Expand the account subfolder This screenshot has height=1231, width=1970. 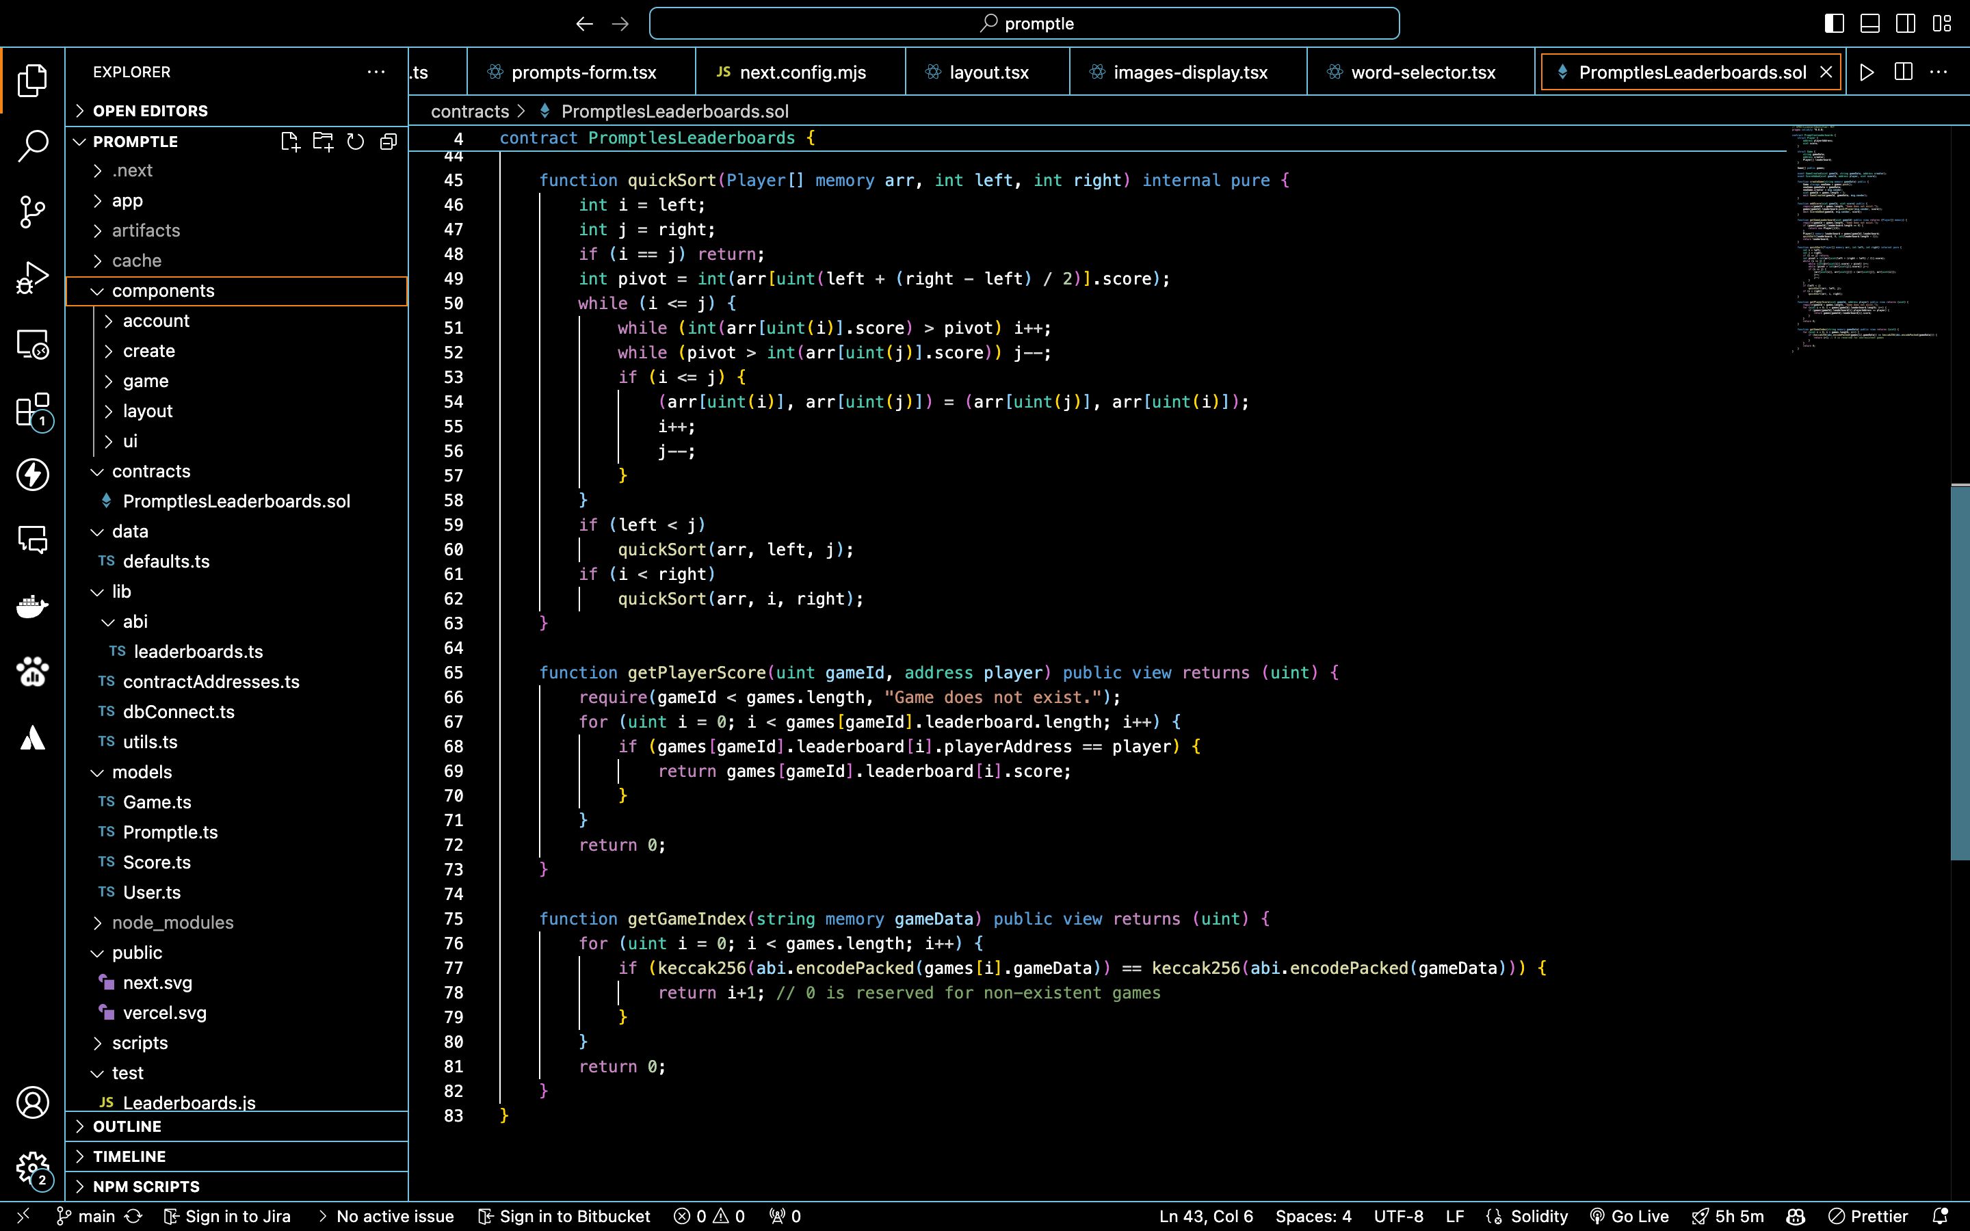tap(237, 321)
